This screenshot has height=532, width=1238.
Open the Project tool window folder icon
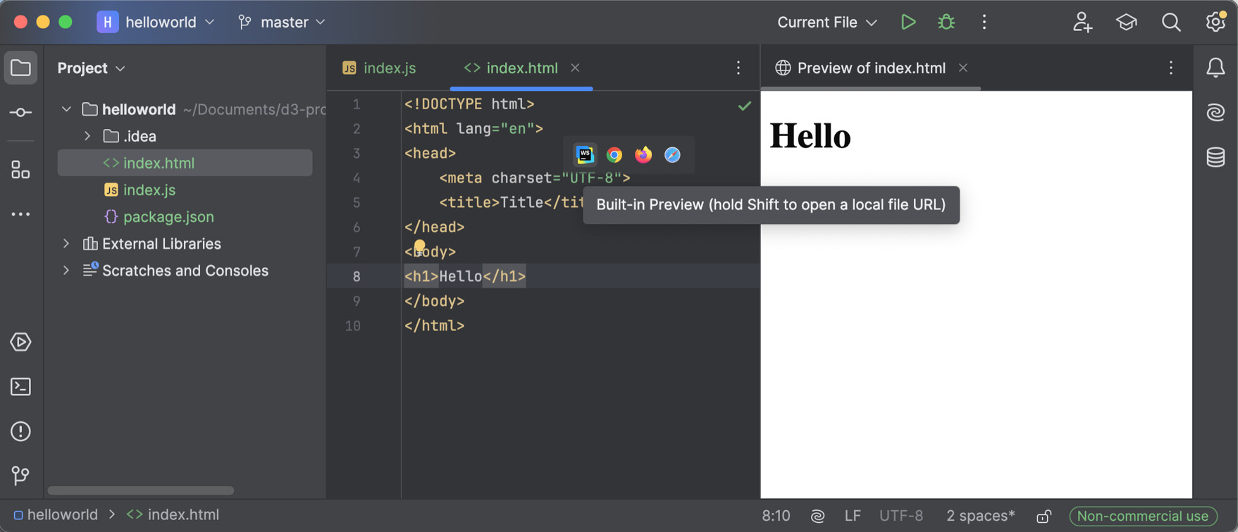[x=20, y=68]
